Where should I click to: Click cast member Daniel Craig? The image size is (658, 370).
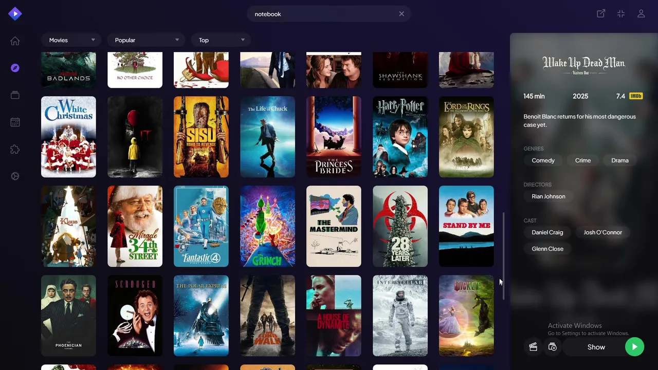(547, 232)
